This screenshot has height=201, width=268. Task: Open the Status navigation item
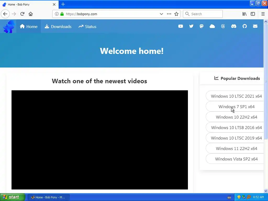click(87, 26)
